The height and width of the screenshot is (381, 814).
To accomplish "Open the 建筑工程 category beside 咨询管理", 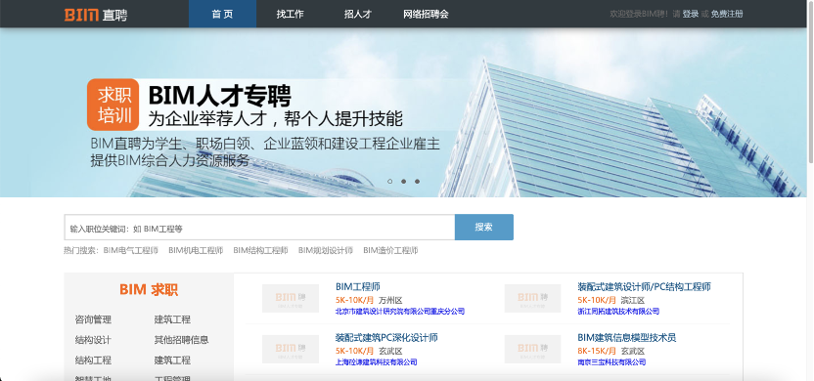I will coord(172,319).
